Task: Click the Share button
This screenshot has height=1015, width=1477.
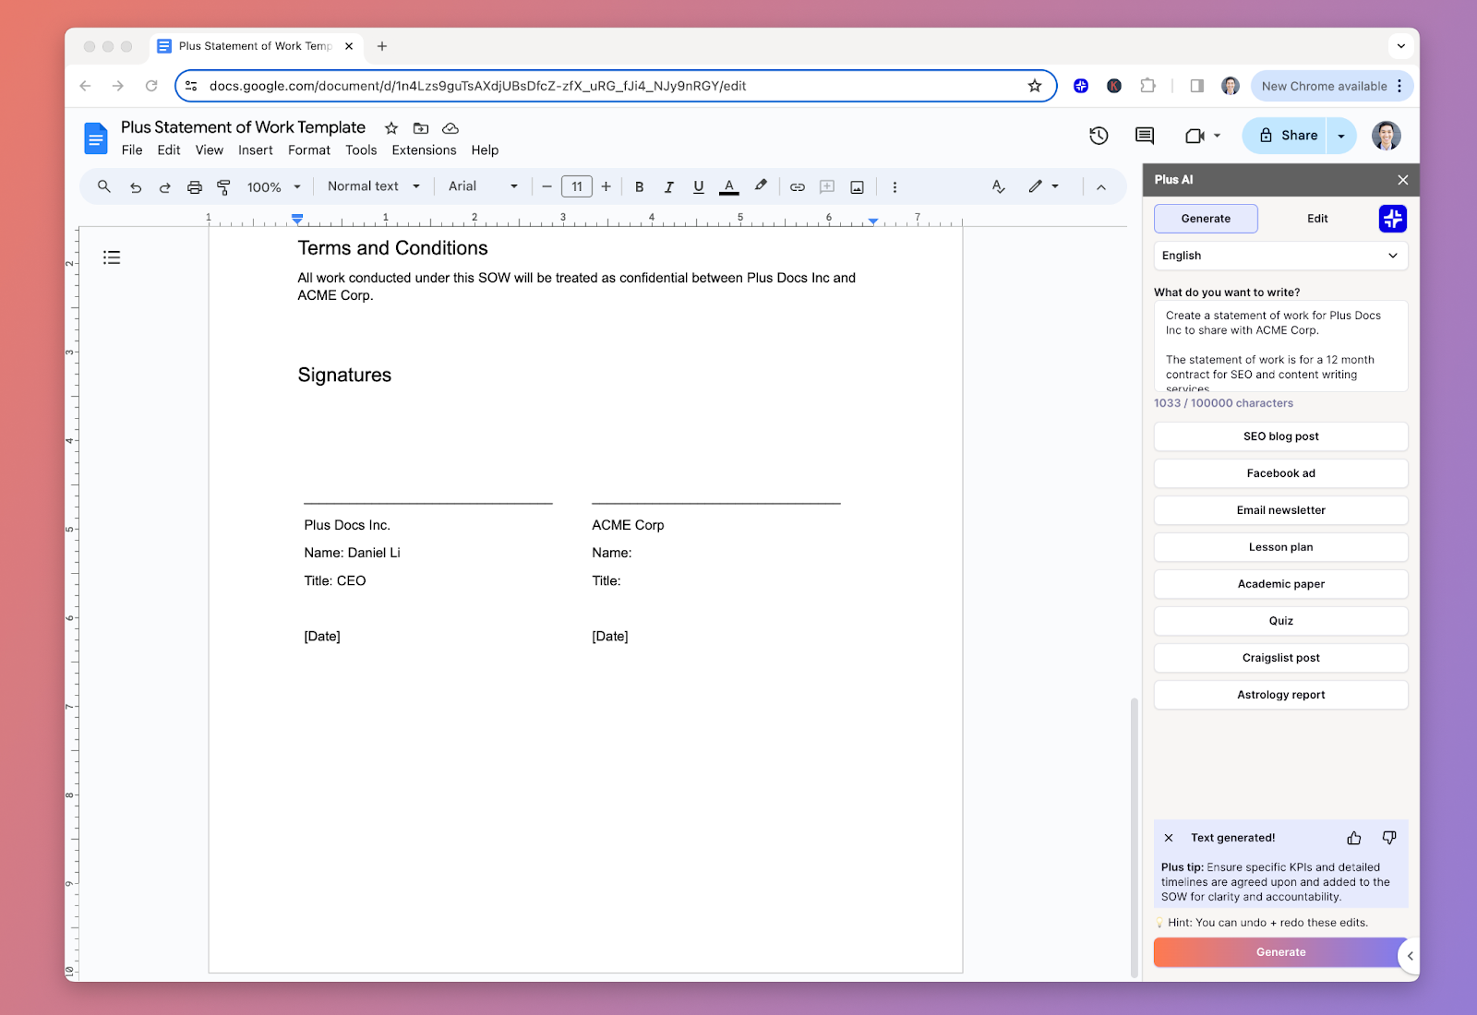Action: coord(1285,136)
